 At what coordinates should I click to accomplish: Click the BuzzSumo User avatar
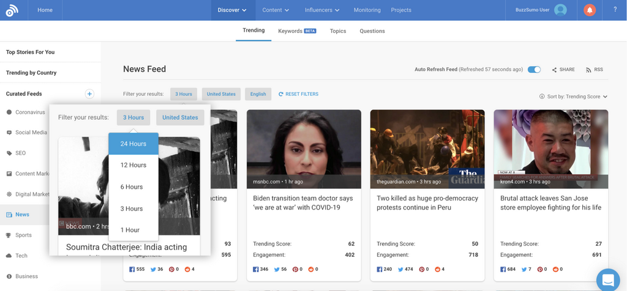coord(560,10)
